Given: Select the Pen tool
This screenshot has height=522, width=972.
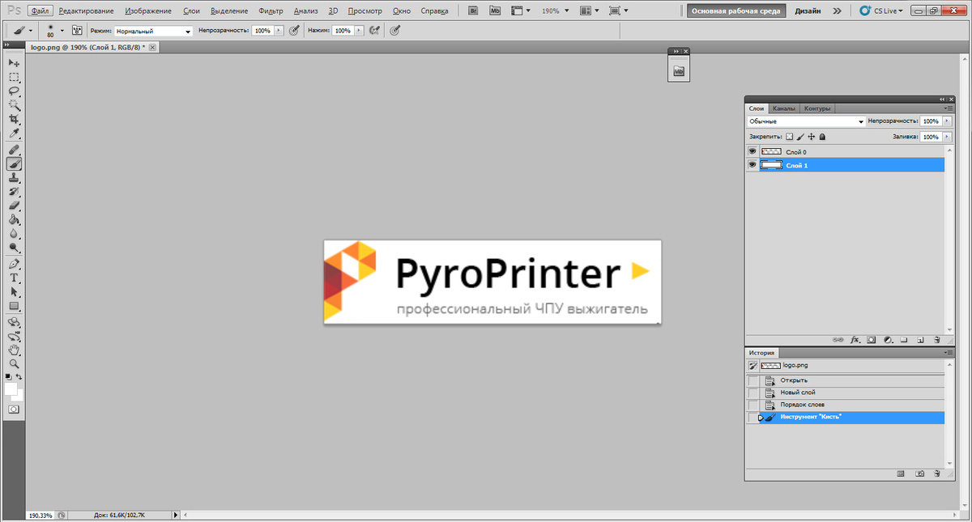Looking at the screenshot, I should pyautogui.click(x=14, y=265).
